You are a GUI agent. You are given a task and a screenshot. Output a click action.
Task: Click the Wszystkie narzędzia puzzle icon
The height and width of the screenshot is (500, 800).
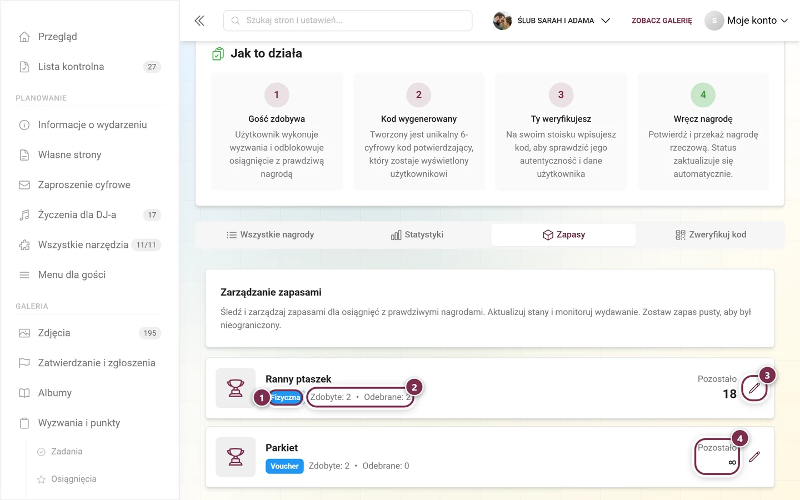pyautogui.click(x=24, y=245)
